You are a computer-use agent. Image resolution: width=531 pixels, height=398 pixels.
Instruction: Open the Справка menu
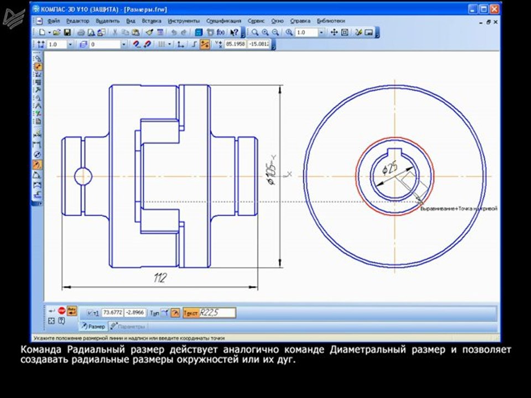300,21
